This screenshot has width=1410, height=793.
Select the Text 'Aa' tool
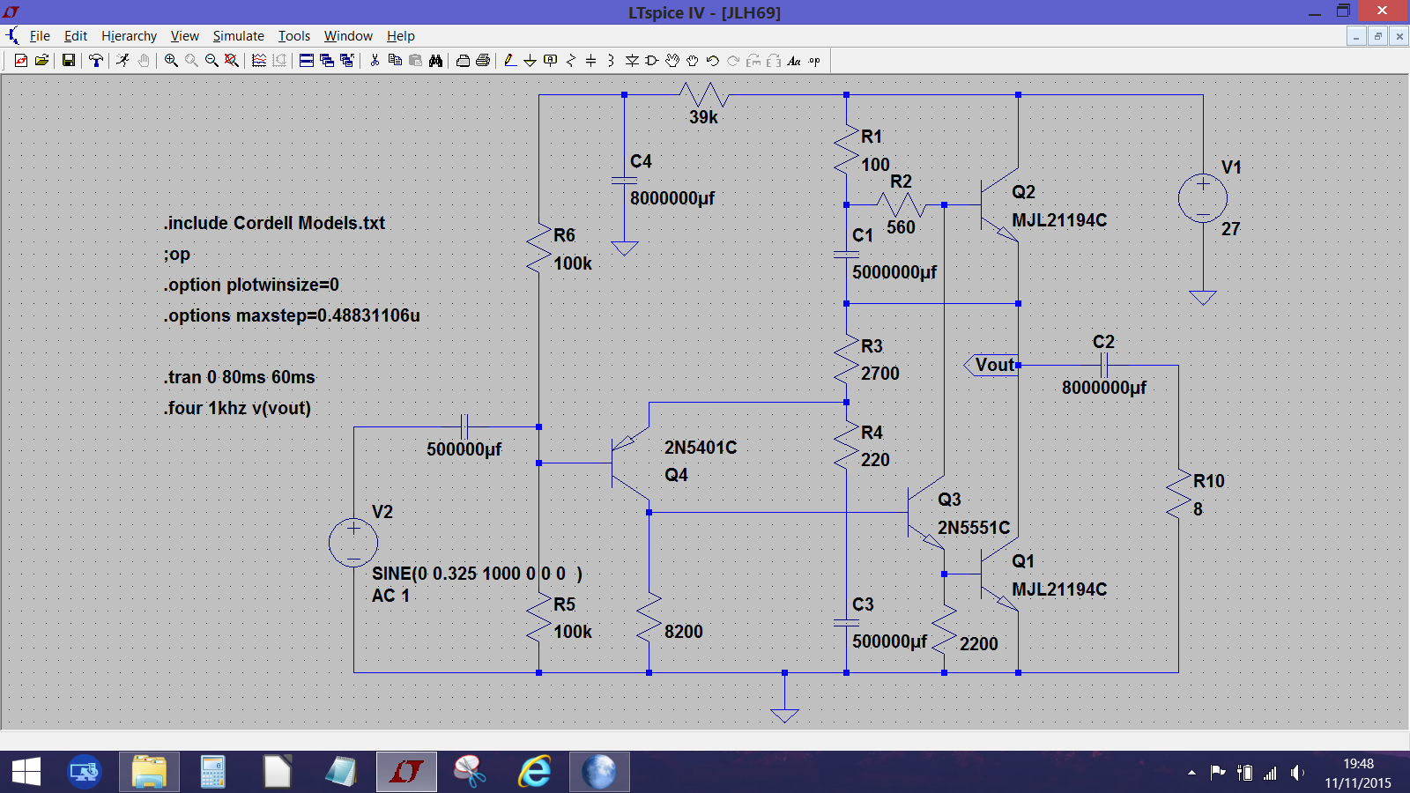pyautogui.click(x=794, y=61)
